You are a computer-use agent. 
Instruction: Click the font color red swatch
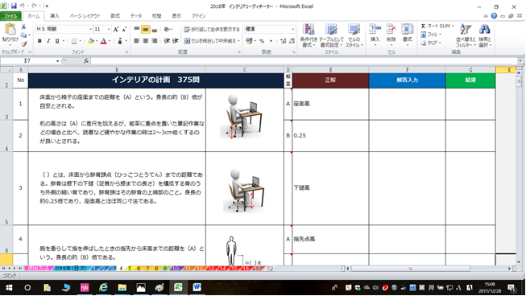click(x=104, y=41)
